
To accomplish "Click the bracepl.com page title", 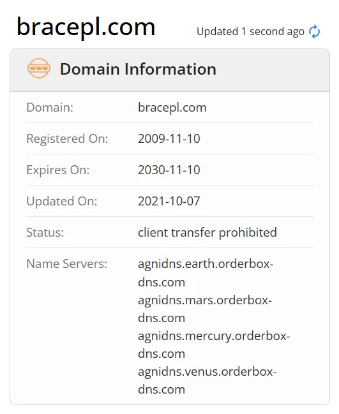I will coord(86,27).
